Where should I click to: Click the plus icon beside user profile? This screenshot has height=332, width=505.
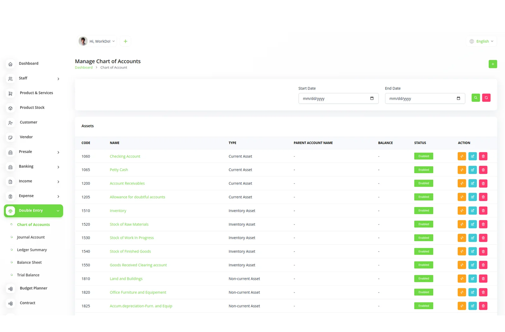pos(125,41)
